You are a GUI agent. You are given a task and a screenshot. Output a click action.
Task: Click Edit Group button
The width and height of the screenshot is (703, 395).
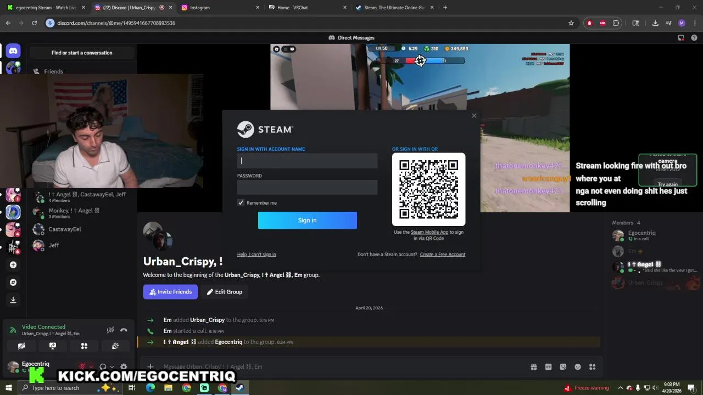[x=225, y=292]
